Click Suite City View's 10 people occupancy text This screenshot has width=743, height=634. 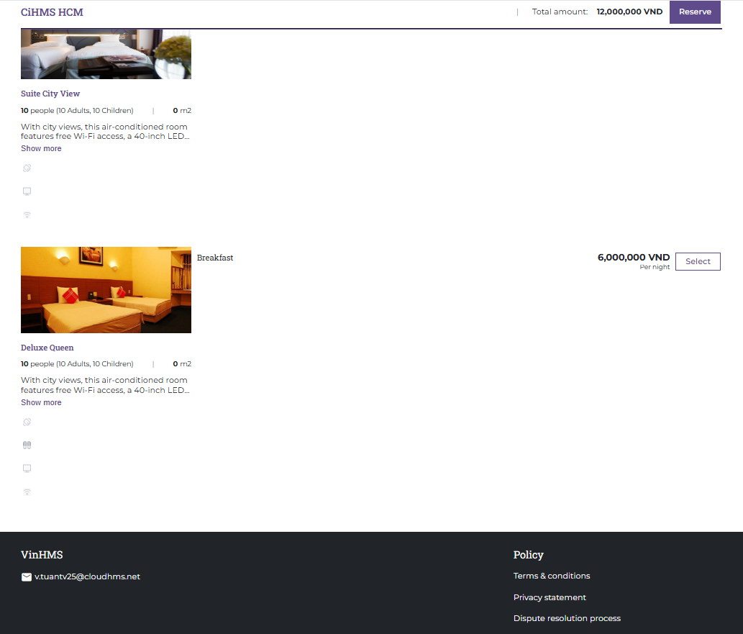tap(77, 111)
